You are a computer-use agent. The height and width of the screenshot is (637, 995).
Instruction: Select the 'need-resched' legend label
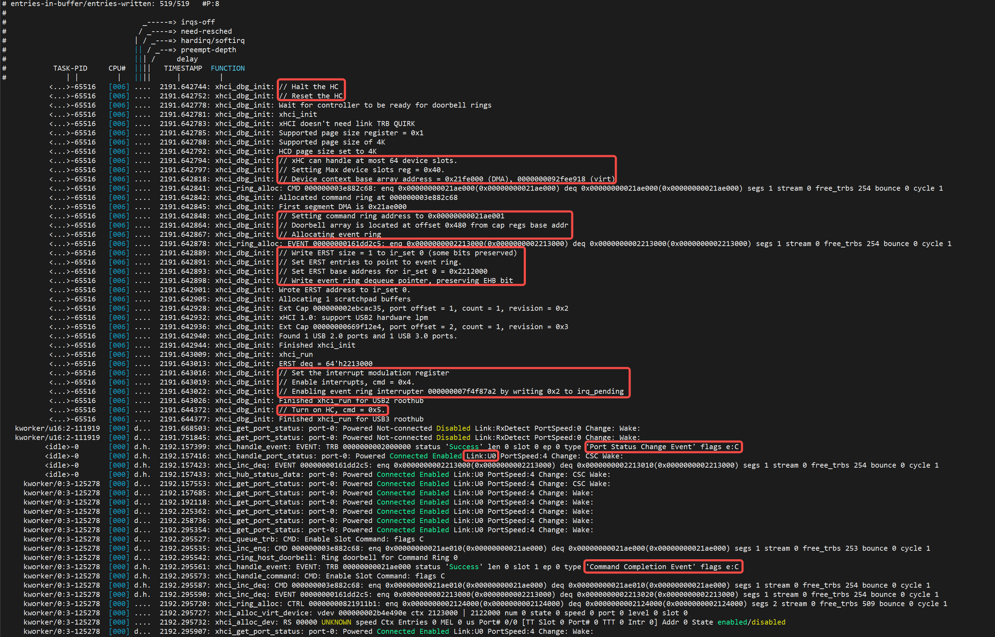pos(206,32)
